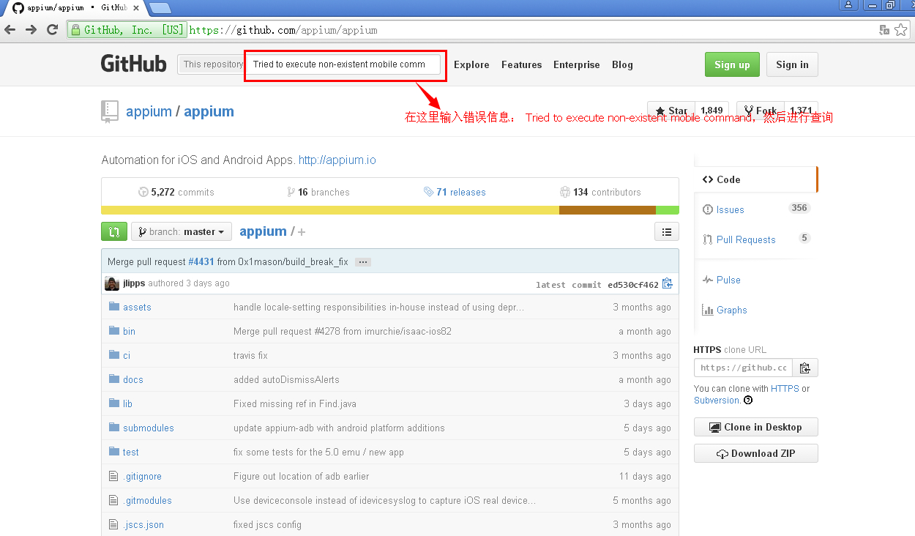Open Features in top navigation

(522, 64)
